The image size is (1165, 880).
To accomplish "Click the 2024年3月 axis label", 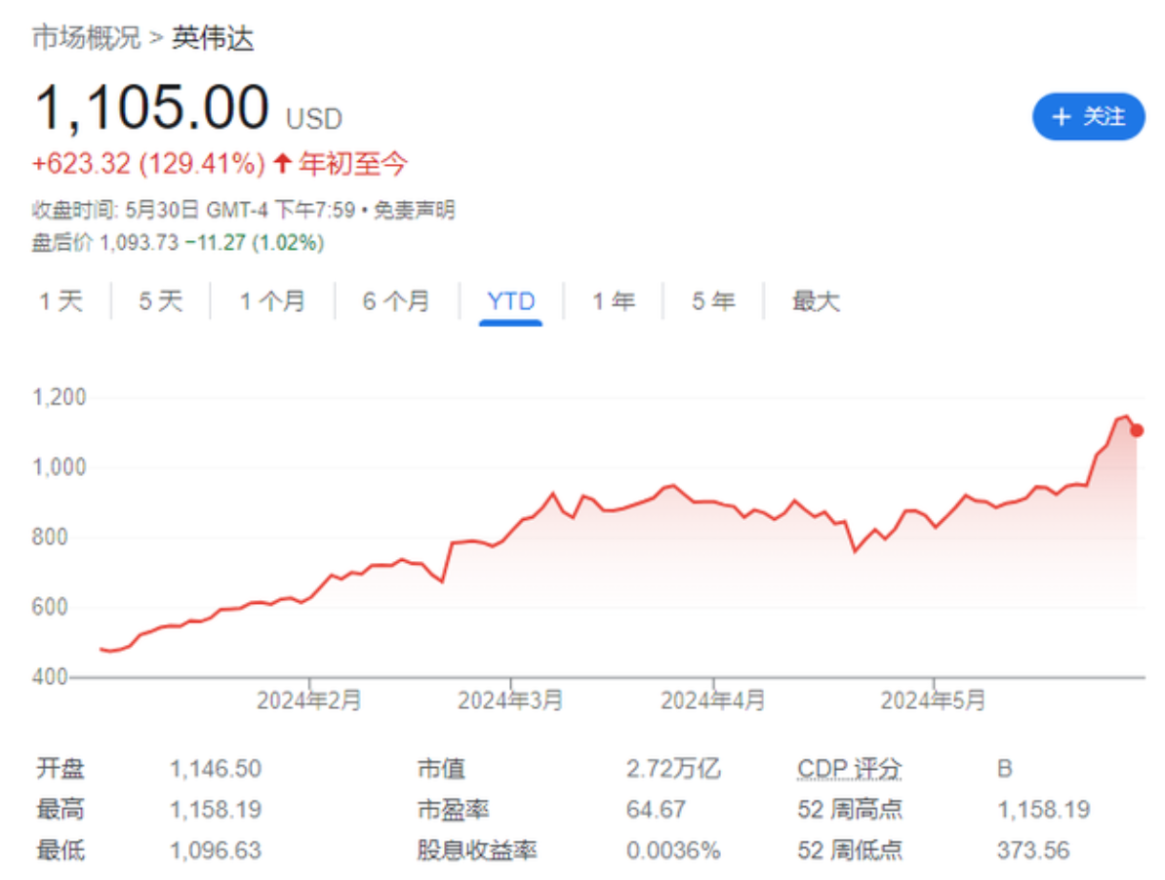I will pyautogui.click(x=510, y=700).
